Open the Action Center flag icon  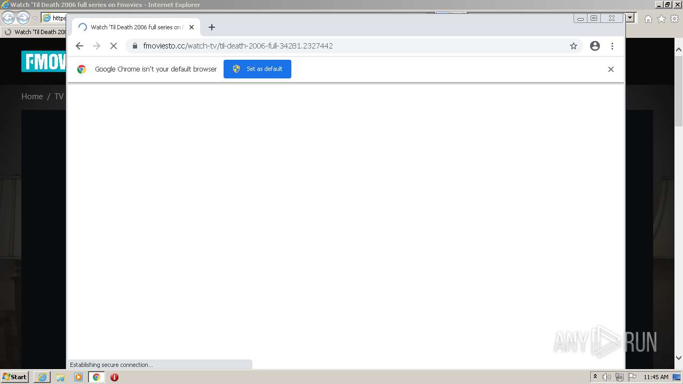[632, 377]
